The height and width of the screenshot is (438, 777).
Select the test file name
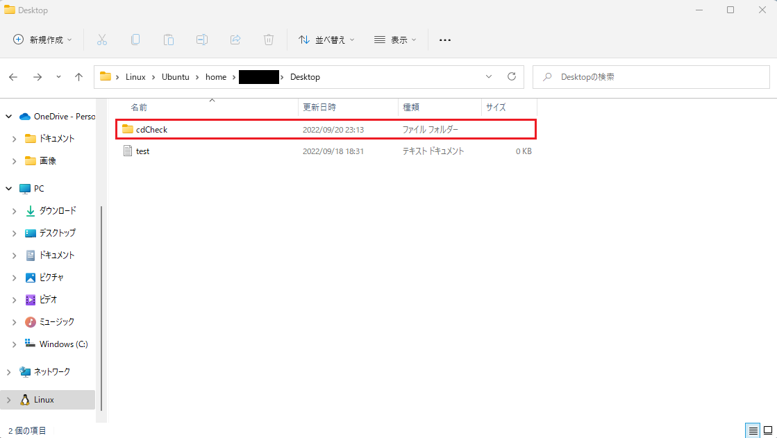(x=143, y=151)
